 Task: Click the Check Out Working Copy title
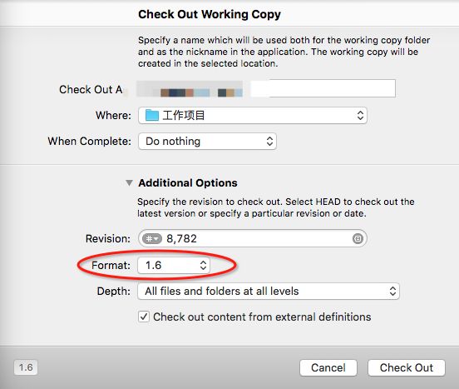(210, 14)
